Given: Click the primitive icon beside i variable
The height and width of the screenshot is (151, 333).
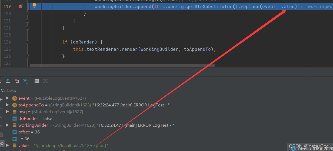Looking at the screenshot, I should (x=15, y=139).
